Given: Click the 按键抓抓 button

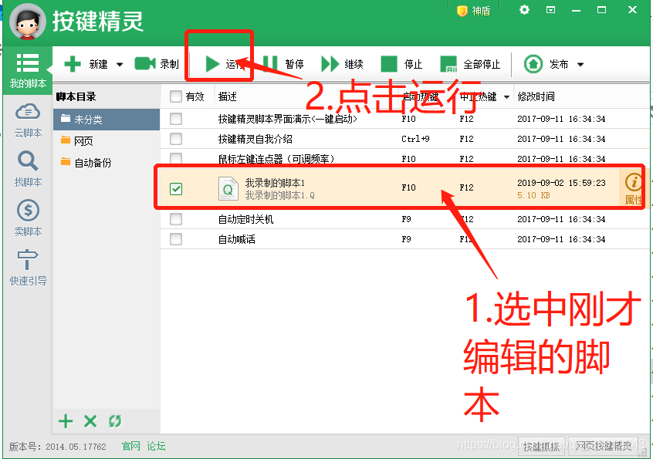Looking at the screenshot, I should click(541, 447).
